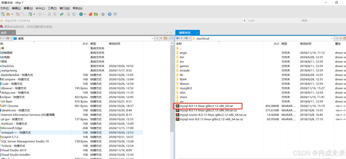Select Visual Studio 2019 in local pane
This screenshot has height=159, width=346.
14,150
